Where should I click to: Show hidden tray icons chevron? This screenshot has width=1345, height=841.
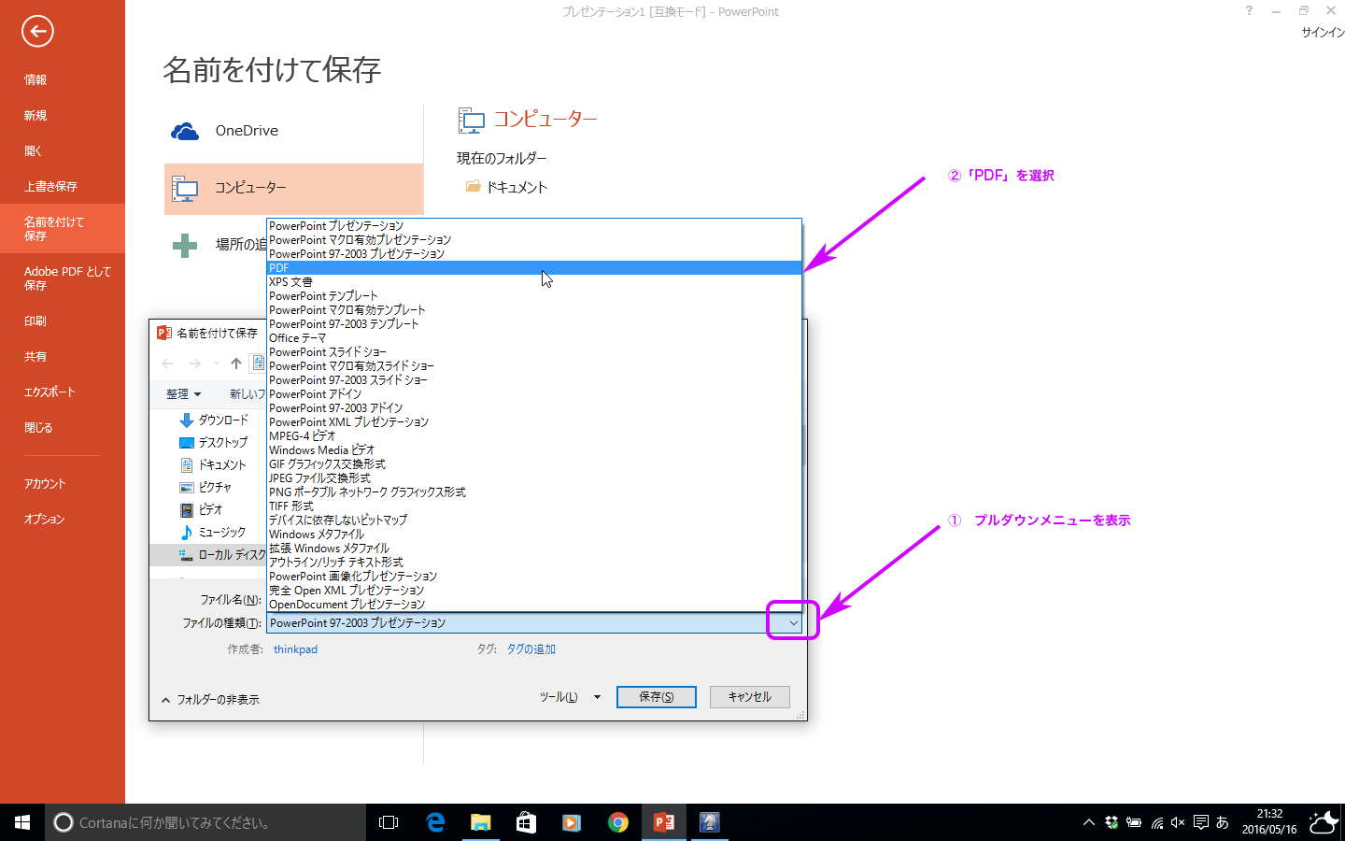[1089, 822]
